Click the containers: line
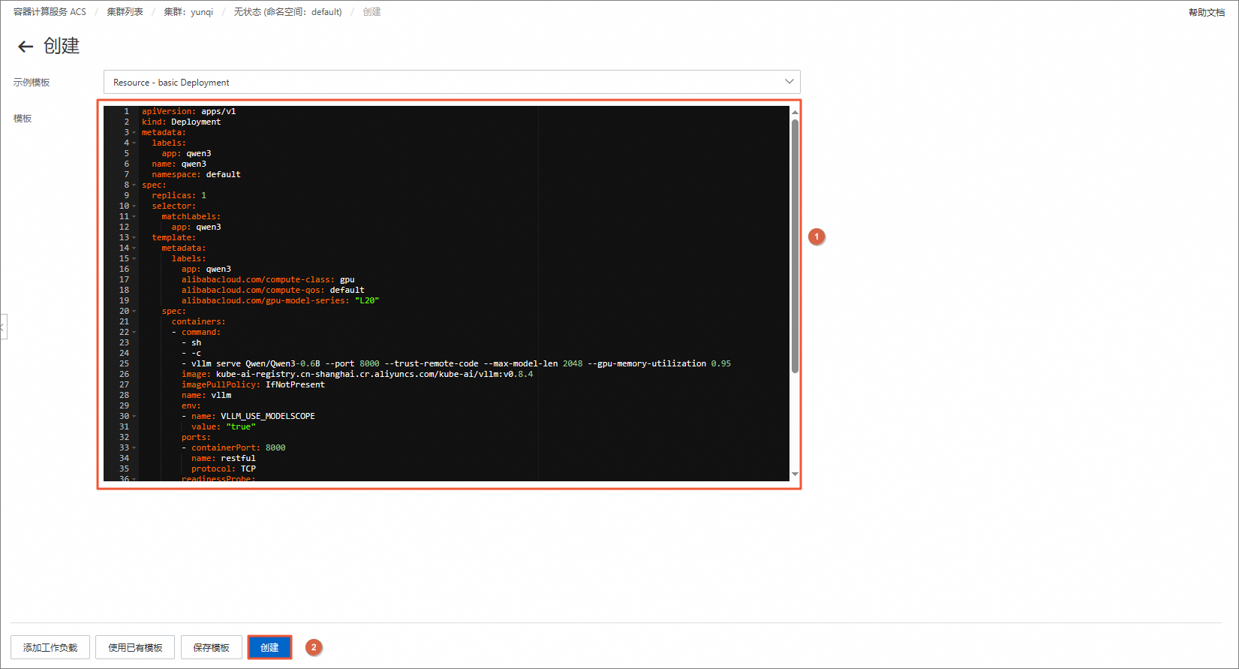Image resolution: width=1239 pixels, height=669 pixels. [199, 321]
